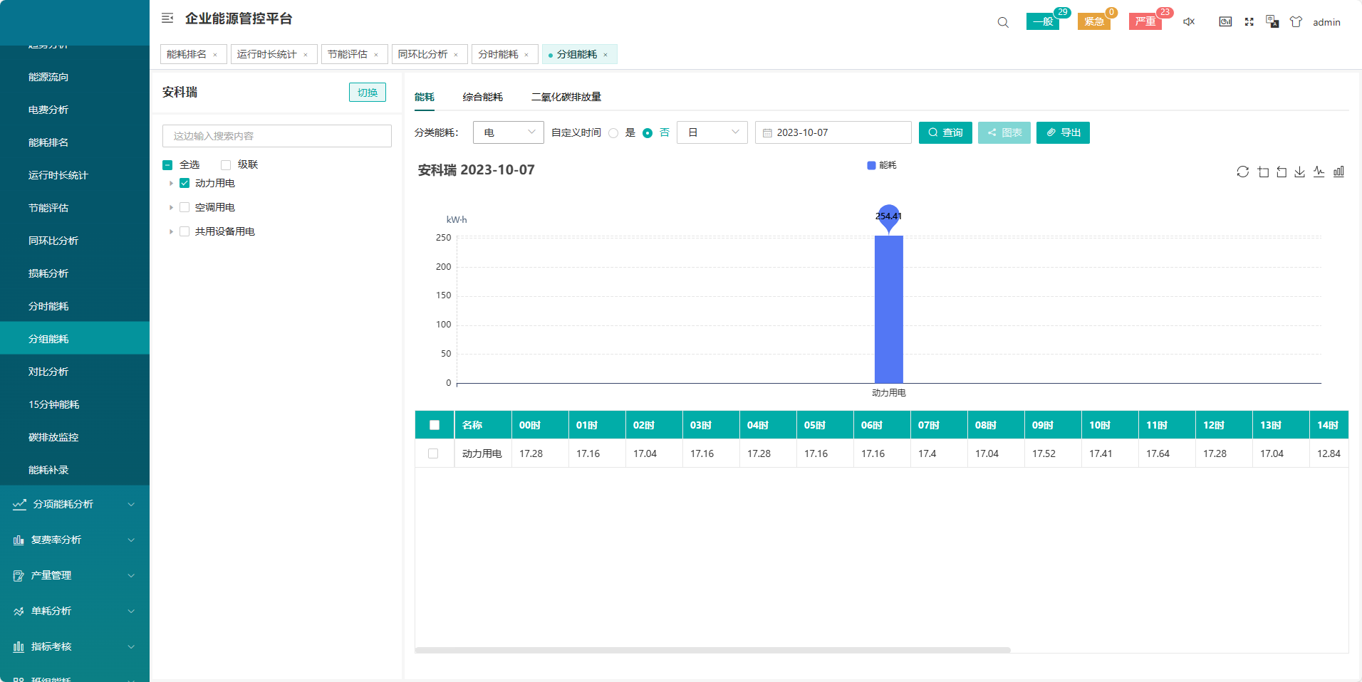The width and height of the screenshot is (1362, 682).
Task: Enter fullscreen with the expand icon
Action: click(1249, 22)
